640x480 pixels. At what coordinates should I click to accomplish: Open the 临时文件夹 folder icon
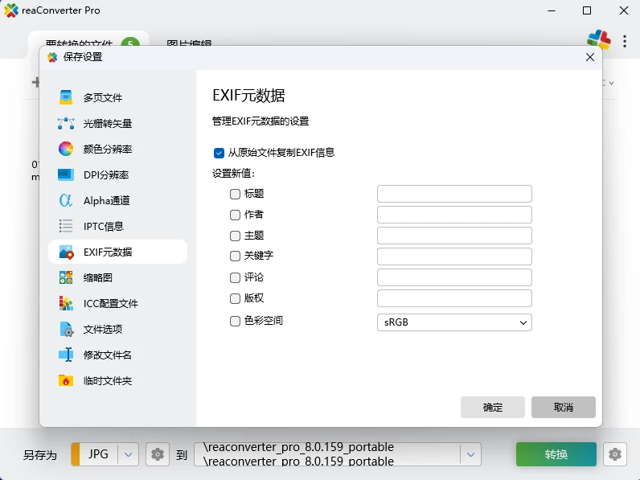click(66, 380)
